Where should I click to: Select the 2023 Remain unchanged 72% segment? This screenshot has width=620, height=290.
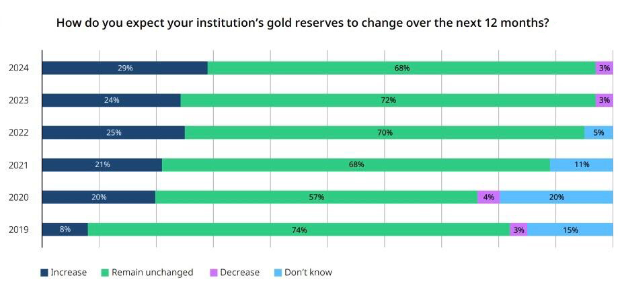click(x=388, y=100)
